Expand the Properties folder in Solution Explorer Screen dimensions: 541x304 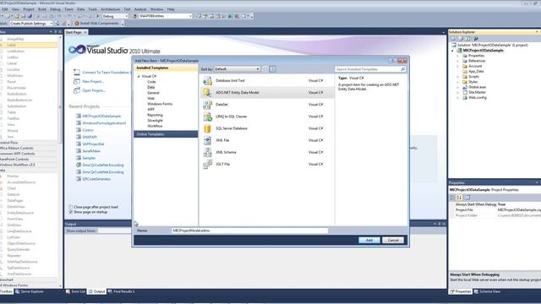point(458,56)
